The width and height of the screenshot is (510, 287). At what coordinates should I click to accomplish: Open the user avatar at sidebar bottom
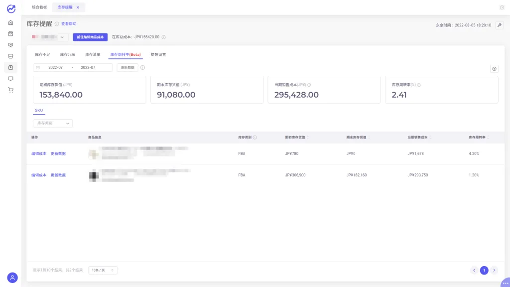[12, 278]
